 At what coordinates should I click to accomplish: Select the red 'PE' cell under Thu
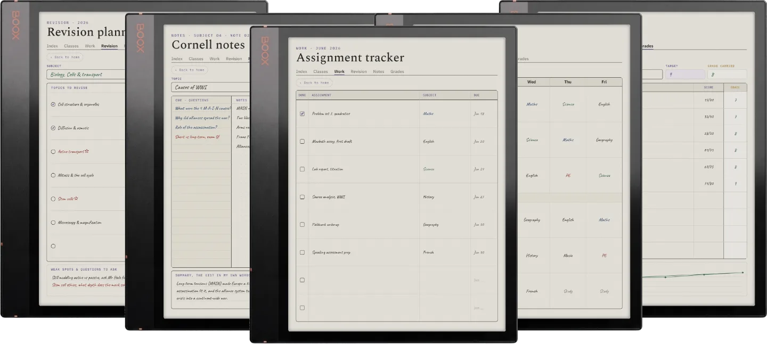(x=568, y=175)
